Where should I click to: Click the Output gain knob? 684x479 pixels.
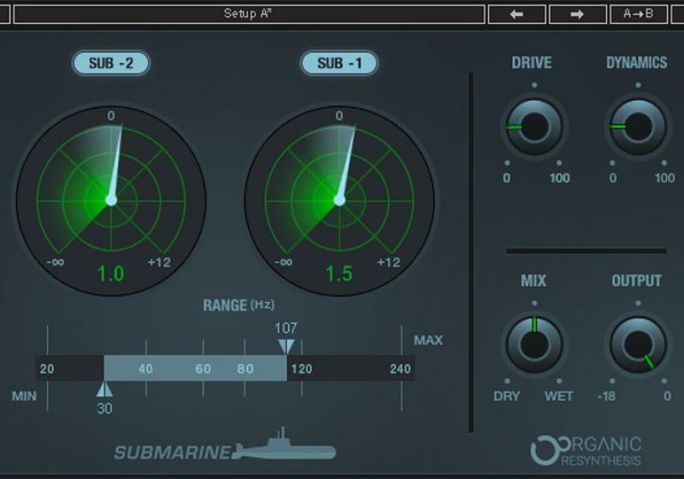[638, 343]
